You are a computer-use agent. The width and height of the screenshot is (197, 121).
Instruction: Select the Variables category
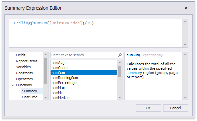point(23,67)
